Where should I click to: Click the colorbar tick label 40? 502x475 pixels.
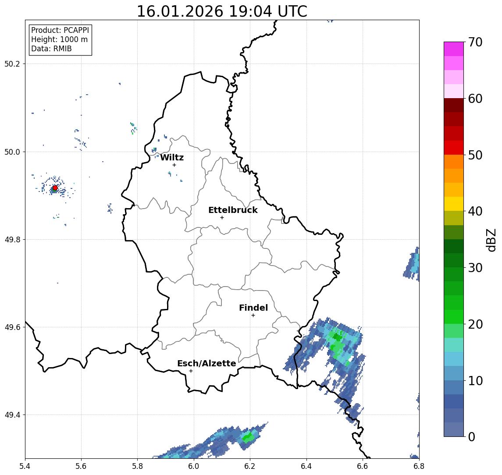(x=475, y=211)
